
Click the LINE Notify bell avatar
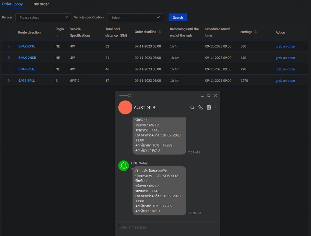click(123, 166)
